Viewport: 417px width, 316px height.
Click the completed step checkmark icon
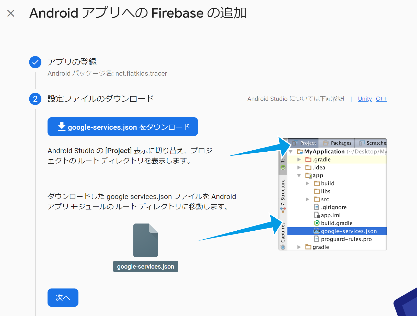pos(35,62)
